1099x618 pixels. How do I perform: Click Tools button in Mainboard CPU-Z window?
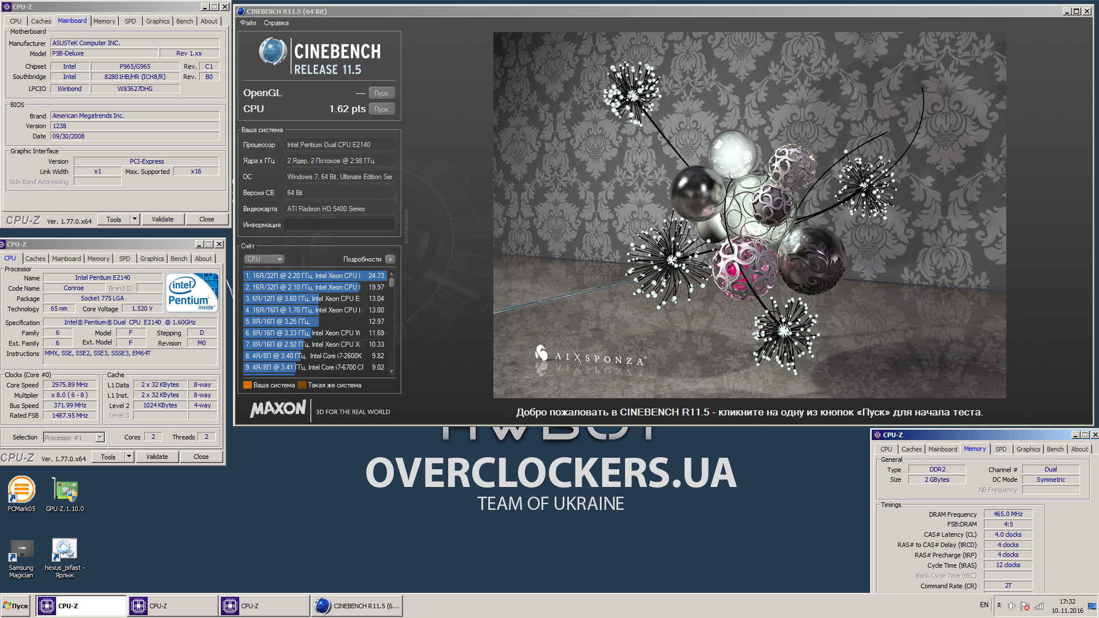(114, 219)
